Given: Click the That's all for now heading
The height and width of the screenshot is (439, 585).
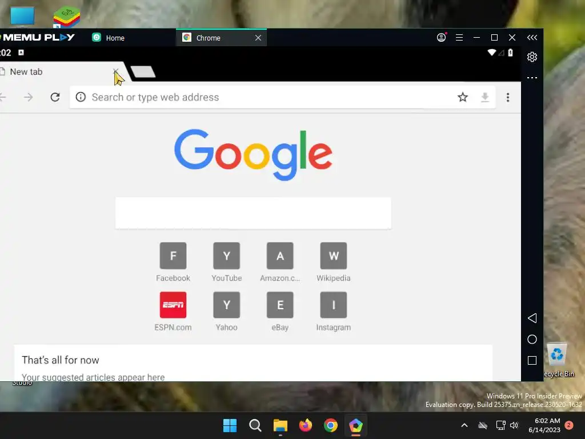Looking at the screenshot, I should click(61, 360).
